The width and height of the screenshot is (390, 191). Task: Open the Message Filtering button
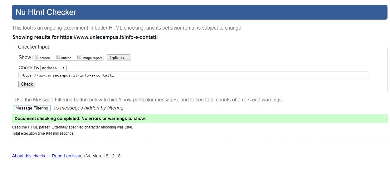pos(32,108)
